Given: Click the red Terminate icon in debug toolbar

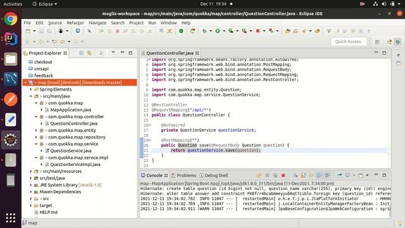Looking at the screenshot, I should [x=118, y=31].
